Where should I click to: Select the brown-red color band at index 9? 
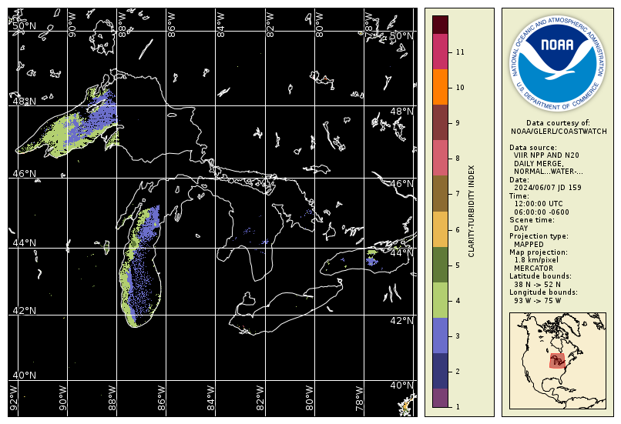440,122
